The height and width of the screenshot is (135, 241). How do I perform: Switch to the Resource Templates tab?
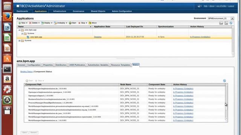click(120, 65)
